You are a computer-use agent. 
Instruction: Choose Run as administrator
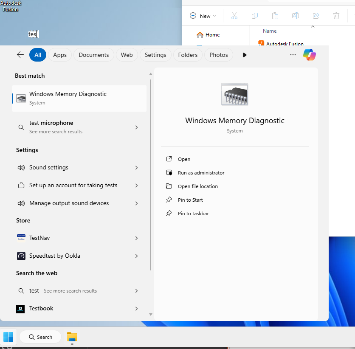coord(201,173)
